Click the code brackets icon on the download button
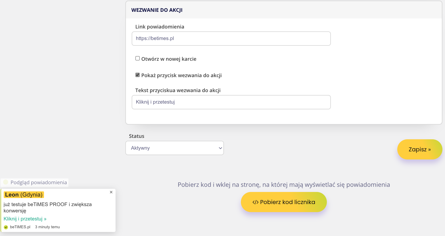The height and width of the screenshot is (236, 445). click(255, 202)
